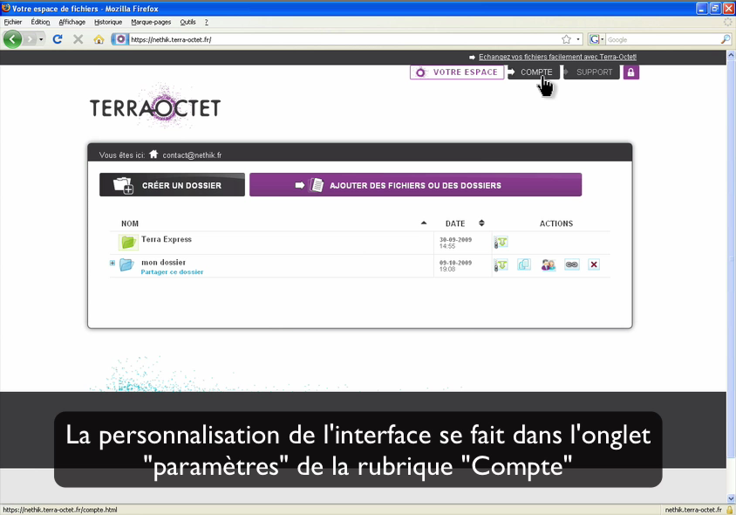The image size is (736, 515).
Task: Click the mon dossier blue folder icon
Action: pos(126,264)
